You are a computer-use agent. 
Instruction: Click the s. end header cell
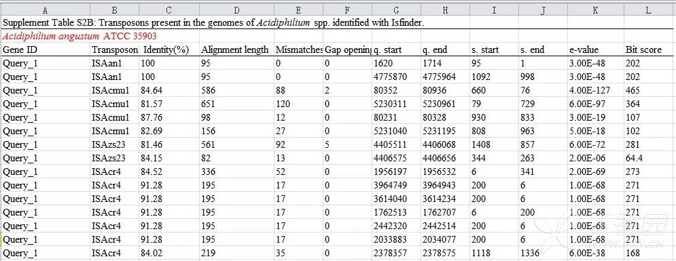tap(543, 49)
